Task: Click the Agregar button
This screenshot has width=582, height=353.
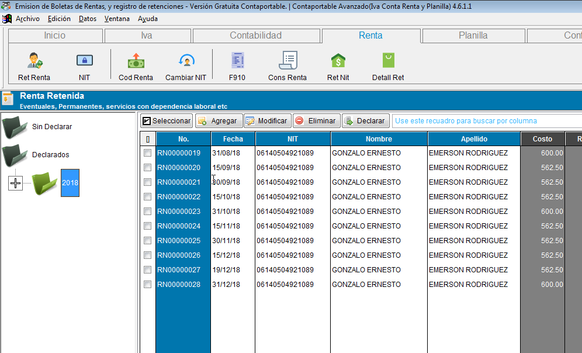Action: [x=219, y=121]
